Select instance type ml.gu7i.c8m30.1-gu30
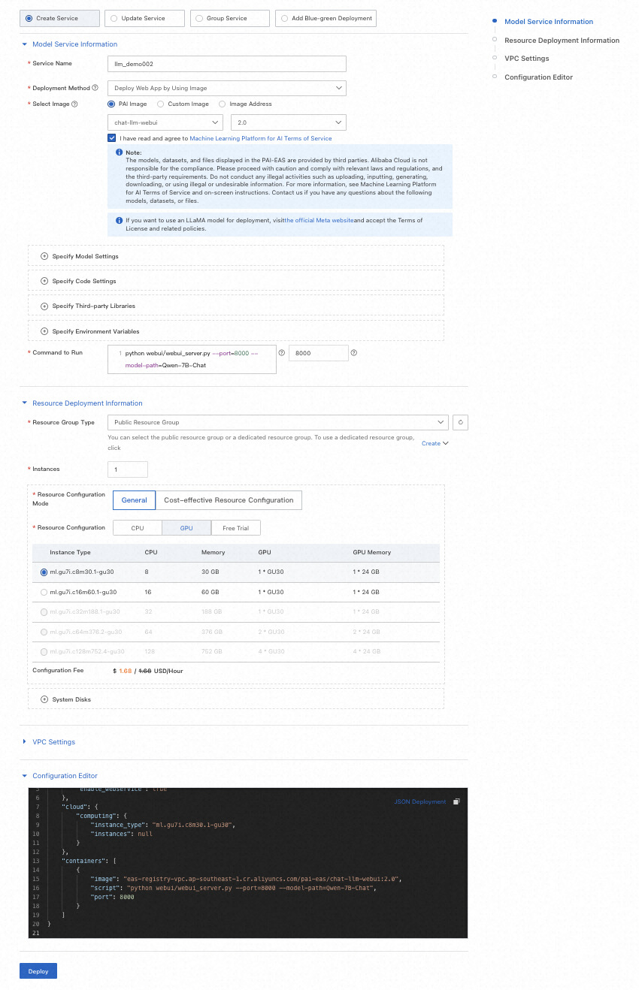 (x=44, y=572)
